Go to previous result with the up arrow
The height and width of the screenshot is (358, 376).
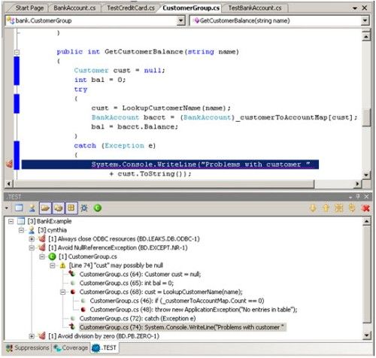tap(326, 208)
